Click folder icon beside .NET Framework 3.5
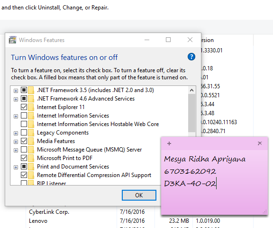 click(31, 90)
